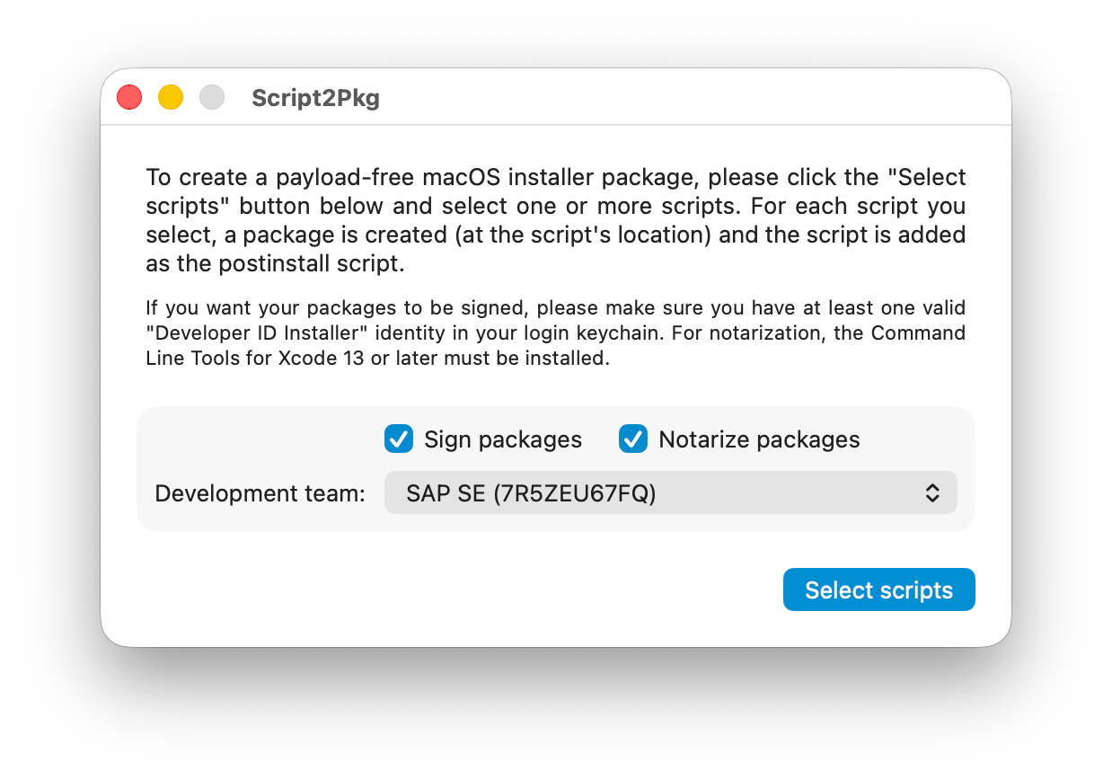Image resolution: width=1112 pixels, height=780 pixels.
Task: Select the SAP SE (7R5ZEU67FQ) team entry
Action: [x=531, y=492]
